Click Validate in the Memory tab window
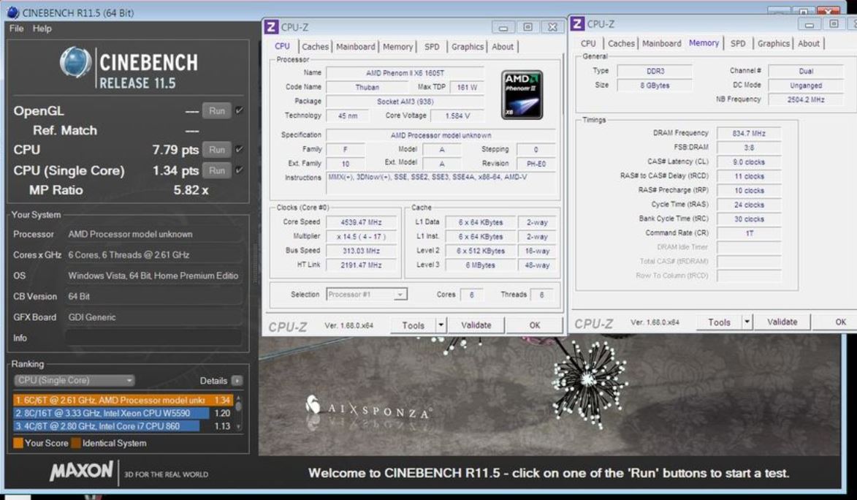This screenshot has width=857, height=500. (782, 322)
